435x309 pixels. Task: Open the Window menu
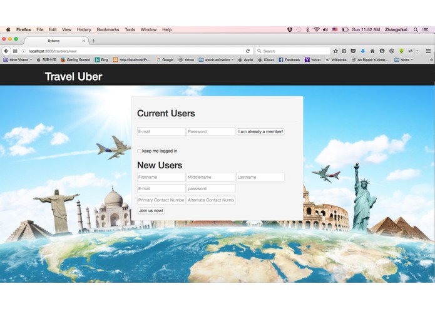[x=148, y=29]
